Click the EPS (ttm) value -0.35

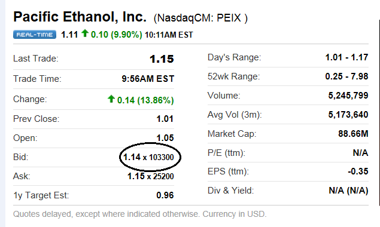coord(358,171)
